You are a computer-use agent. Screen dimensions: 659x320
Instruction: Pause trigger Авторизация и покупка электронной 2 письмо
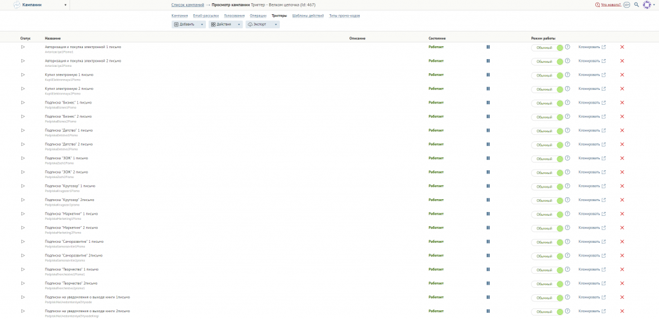[488, 61]
